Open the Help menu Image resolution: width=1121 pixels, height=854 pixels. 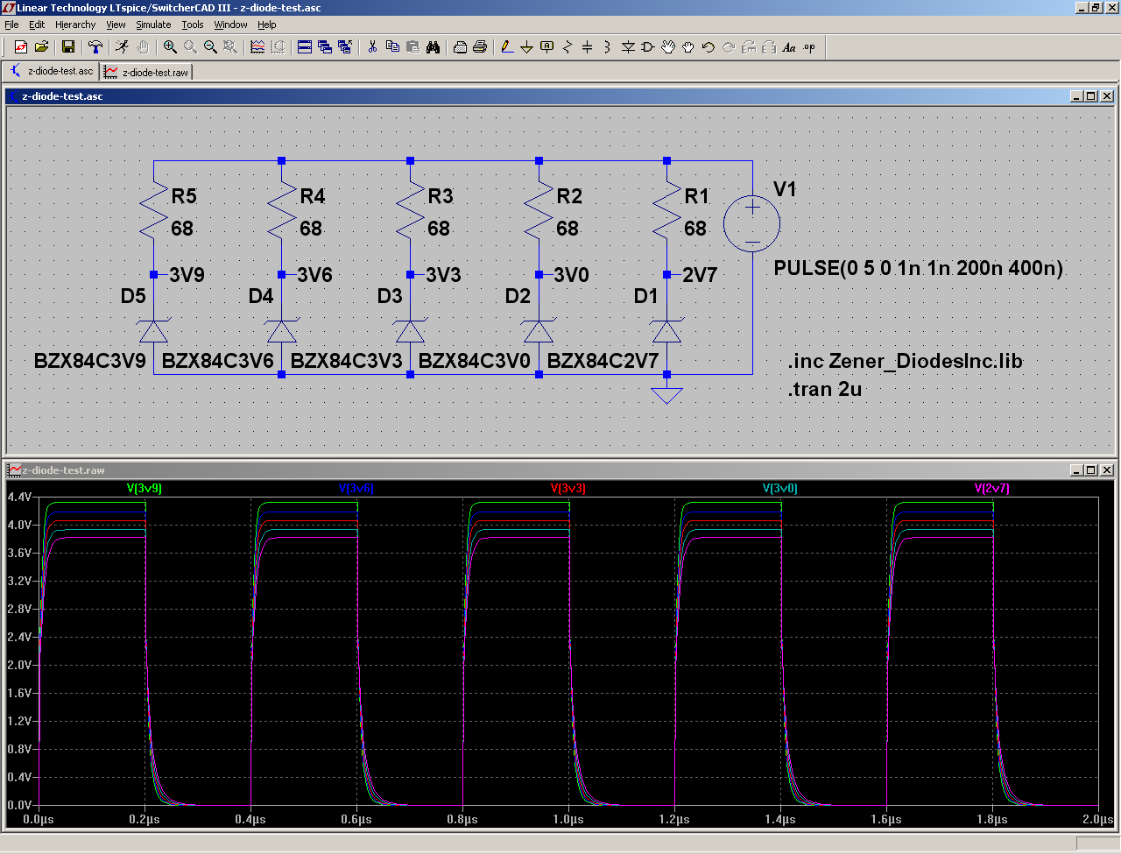pos(267,25)
